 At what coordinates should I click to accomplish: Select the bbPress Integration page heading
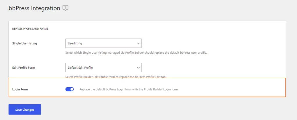coord(34,8)
